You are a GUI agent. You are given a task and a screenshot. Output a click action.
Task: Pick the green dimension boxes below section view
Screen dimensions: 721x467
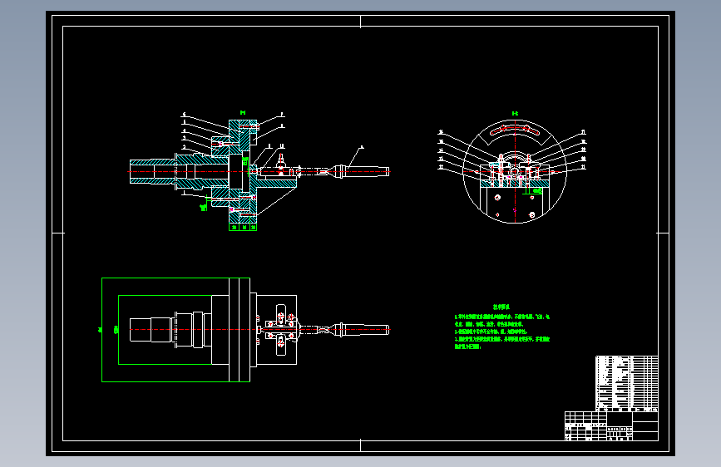tap(243, 227)
